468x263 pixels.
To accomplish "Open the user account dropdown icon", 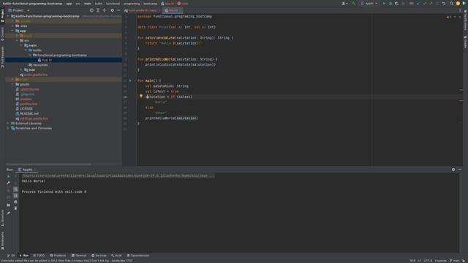I will pos(344,4).
